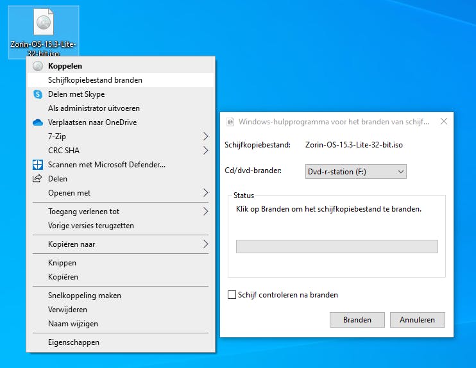
Task: Select Koppelen in the context menu
Action: 121,66
